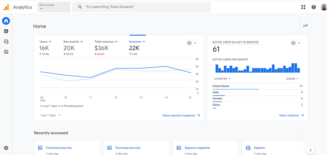Image resolution: width=327 pixels, height=155 pixels.
Task: Click the search magnifier icon
Action: tap(80, 7)
